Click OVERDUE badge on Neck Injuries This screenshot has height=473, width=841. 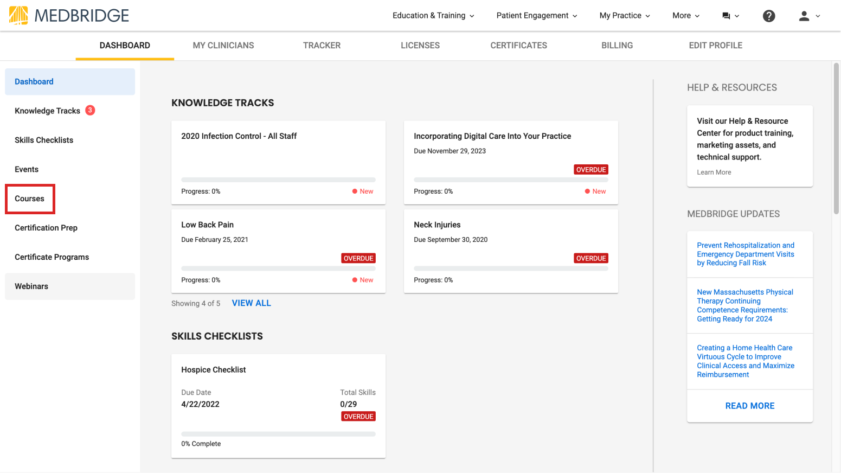point(591,258)
